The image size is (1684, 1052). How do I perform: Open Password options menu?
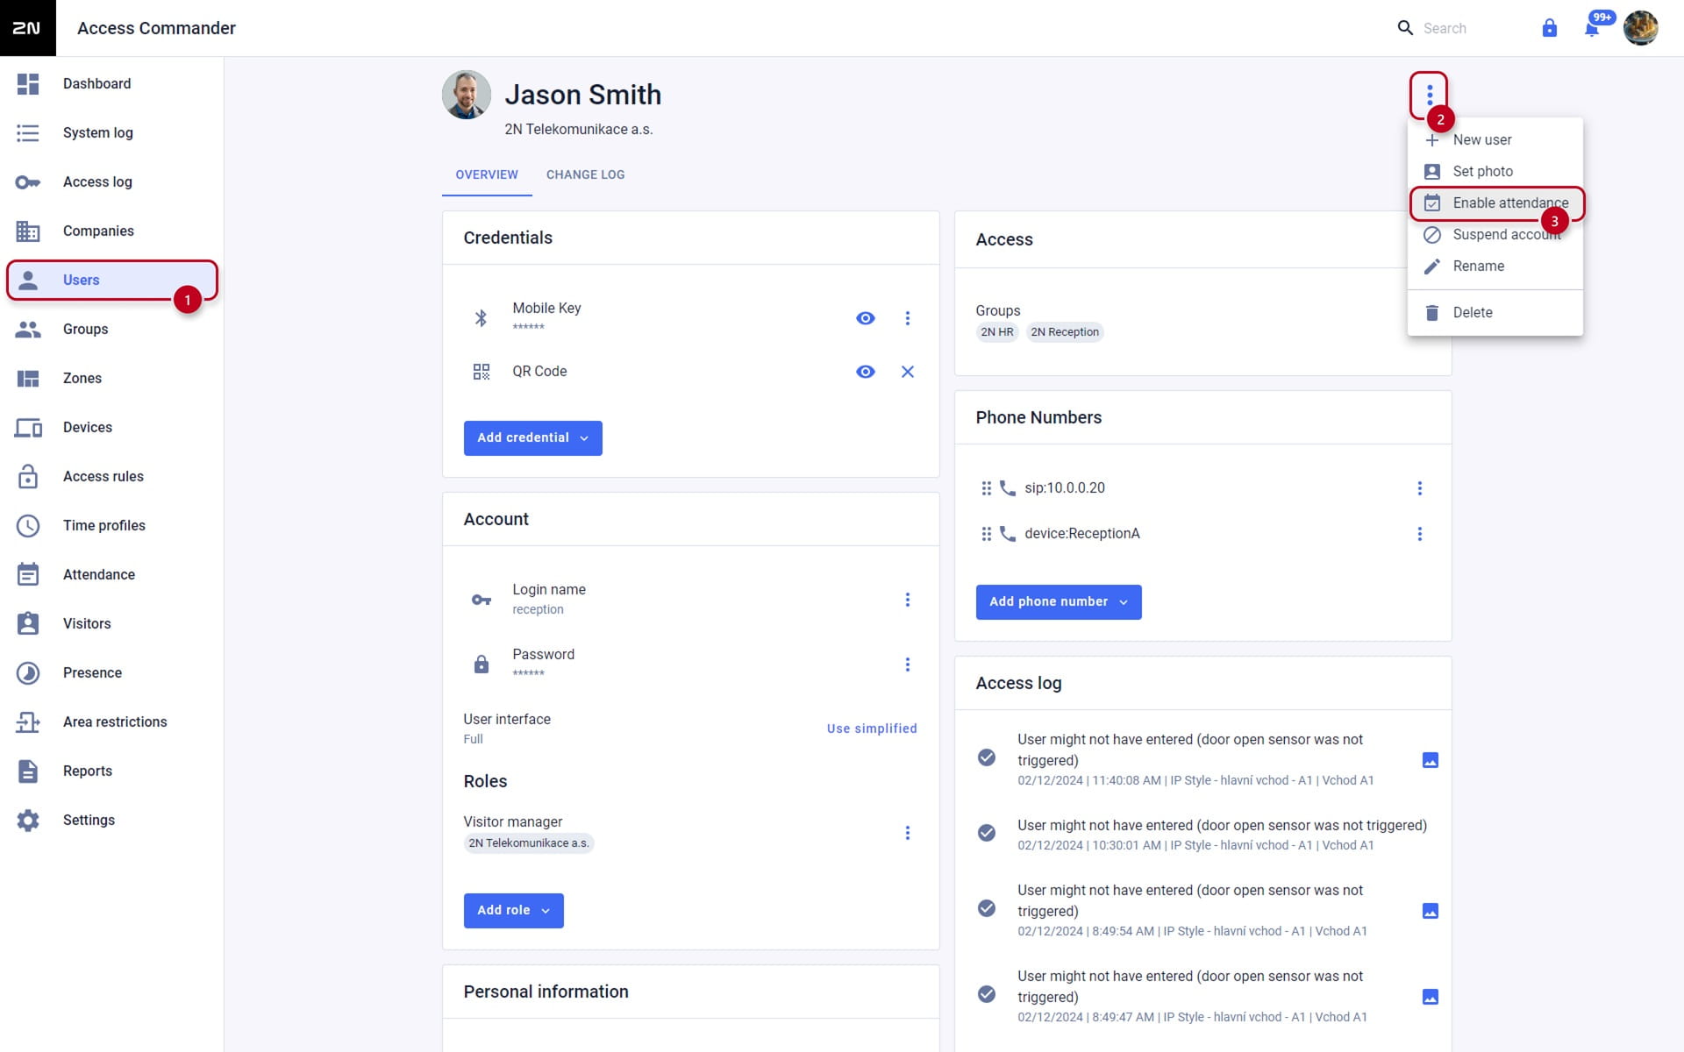[908, 665]
